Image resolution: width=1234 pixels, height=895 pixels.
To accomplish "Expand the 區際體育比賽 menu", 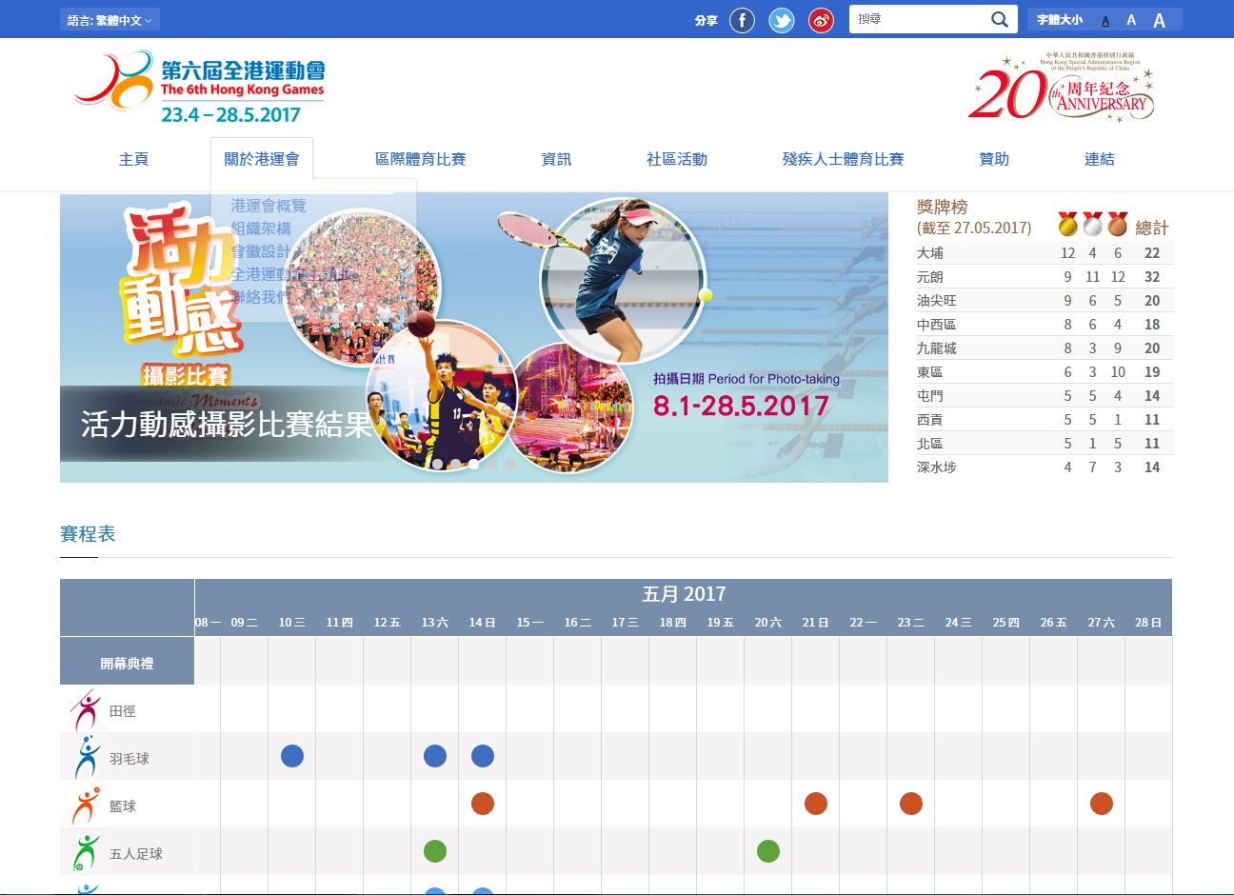I will (420, 159).
